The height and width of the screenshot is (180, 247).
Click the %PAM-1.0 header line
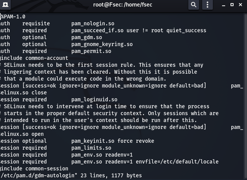click(x=13, y=17)
